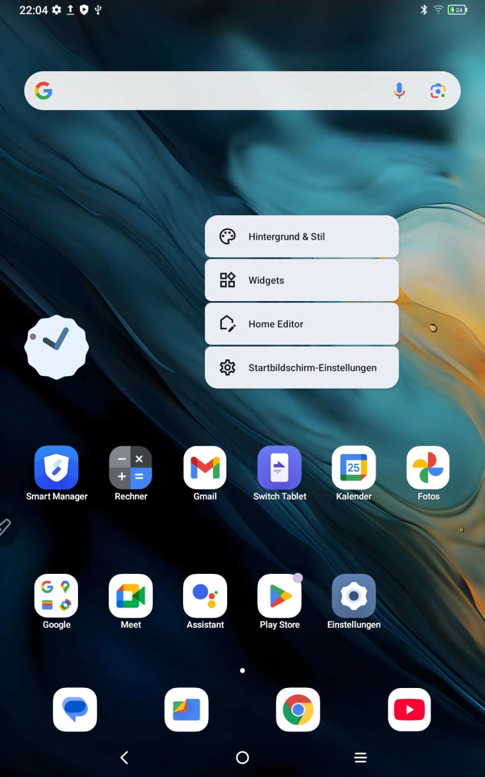The height and width of the screenshot is (777, 485).
Task: Open the Fotos app
Action: point(428,468)
